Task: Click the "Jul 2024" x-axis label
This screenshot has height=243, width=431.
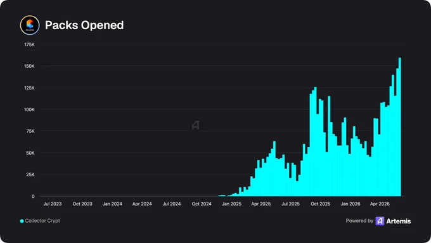Action: pos(172,204)
